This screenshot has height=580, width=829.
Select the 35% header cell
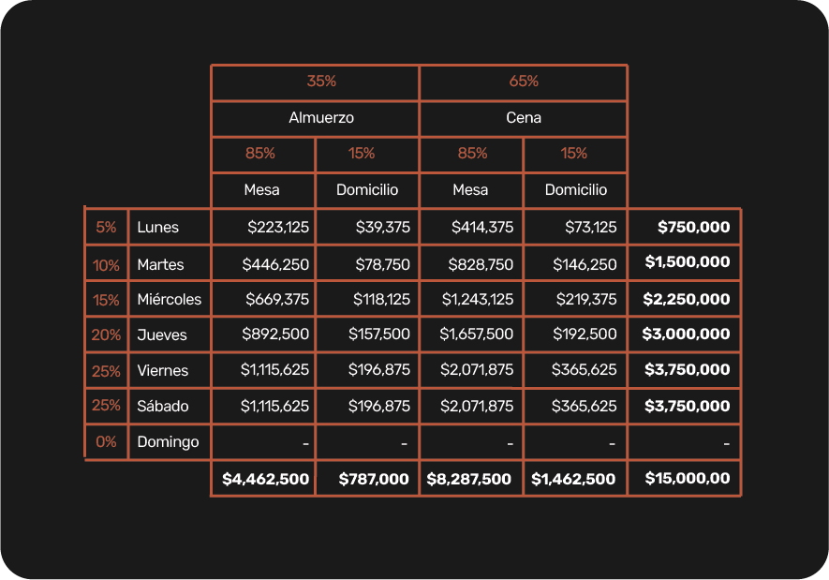320,82
